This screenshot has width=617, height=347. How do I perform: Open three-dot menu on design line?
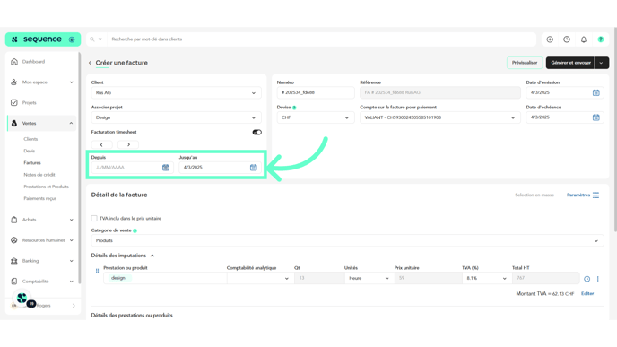point(597,279)
